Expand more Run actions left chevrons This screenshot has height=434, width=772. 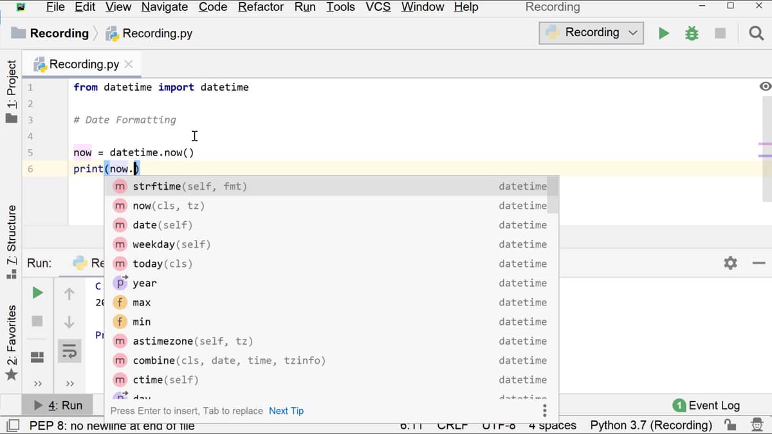tap(37, 384)
